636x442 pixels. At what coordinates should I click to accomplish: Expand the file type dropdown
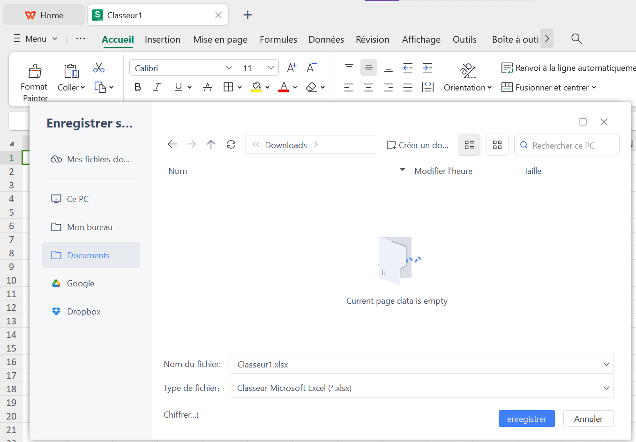606,388
